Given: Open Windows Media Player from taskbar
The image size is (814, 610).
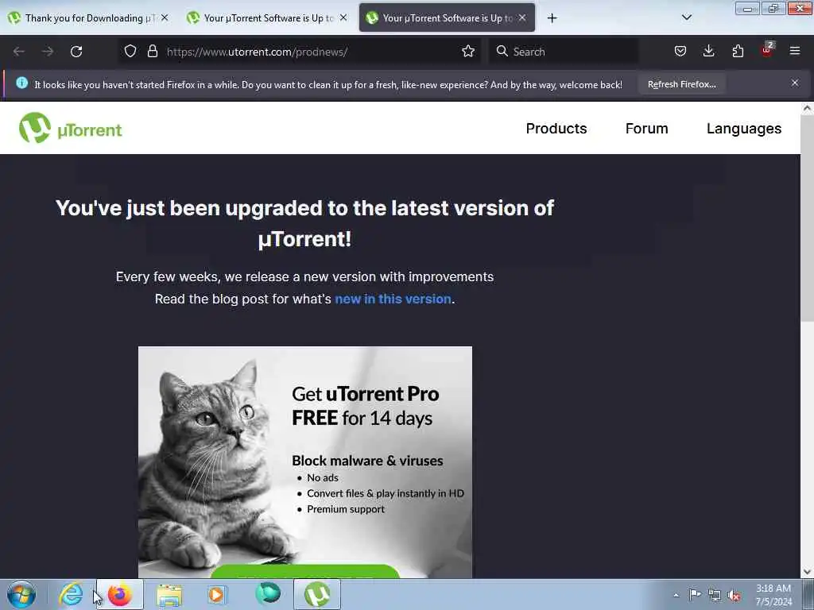Looking at the screenshot, I should click(x=216, y=594).
